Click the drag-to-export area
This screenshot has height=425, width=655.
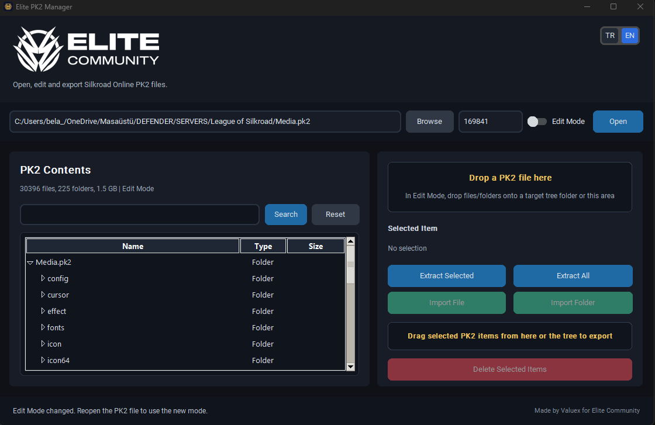click(509, 336)
